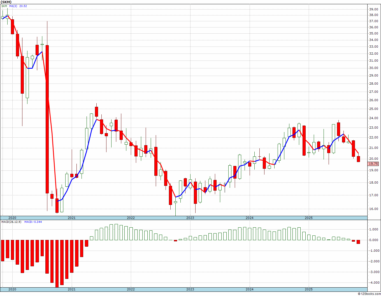Click the MACD(26,12,9) indicator label

[11, 222]
